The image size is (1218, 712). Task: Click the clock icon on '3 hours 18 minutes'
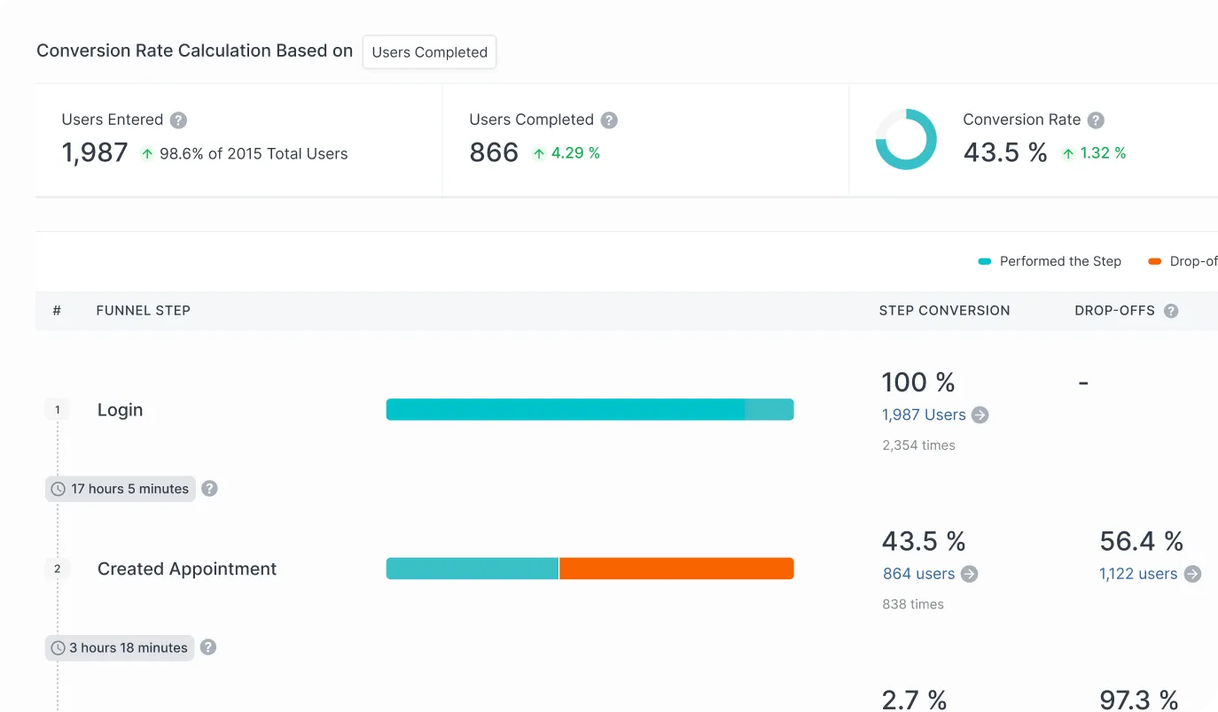pos(58,647)
